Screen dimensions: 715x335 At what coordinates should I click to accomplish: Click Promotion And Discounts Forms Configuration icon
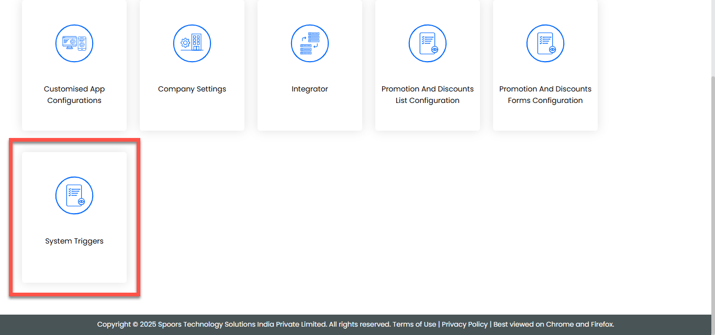pyautogui.click(x=545, y=43)
